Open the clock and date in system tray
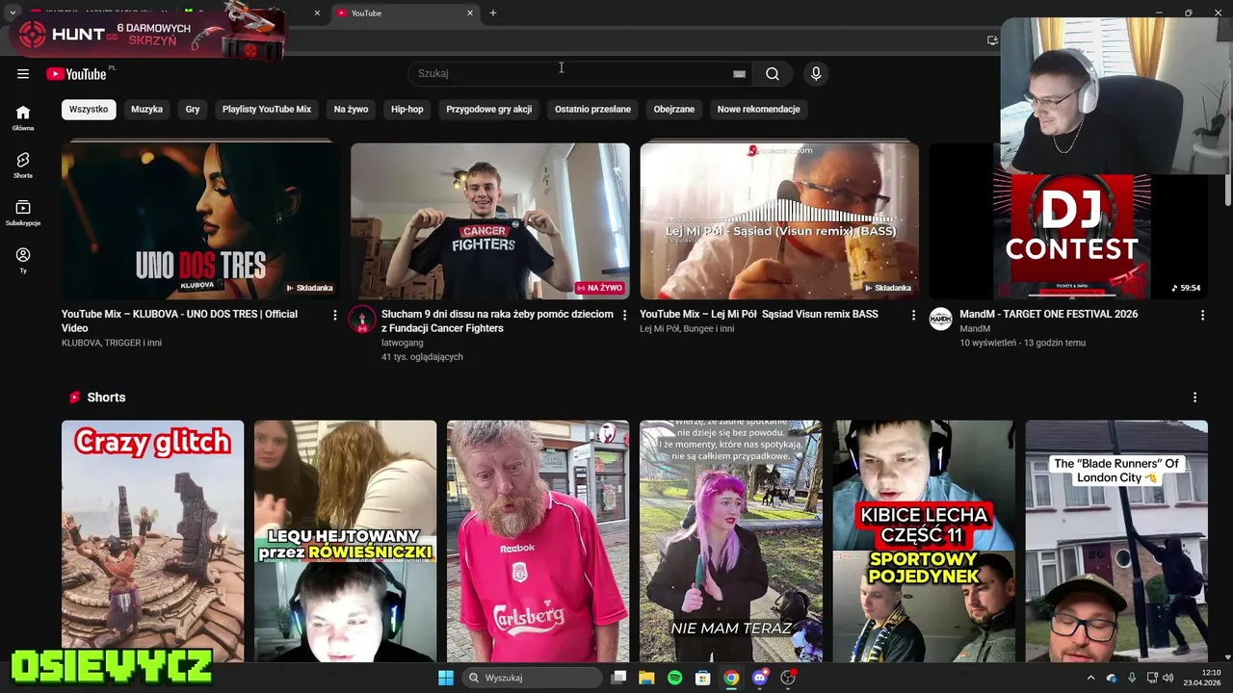Image resolution: width=1233 pixels, height=693 pixels. point(1201,678)
